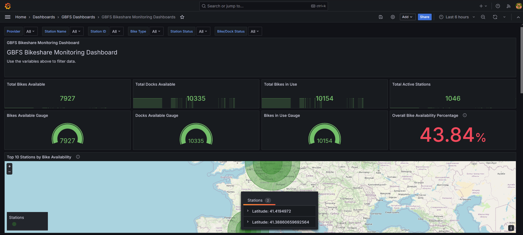Click the 1046 active stations value
Image resolution: width=523 pixels, height=235 pixels.
453,98
